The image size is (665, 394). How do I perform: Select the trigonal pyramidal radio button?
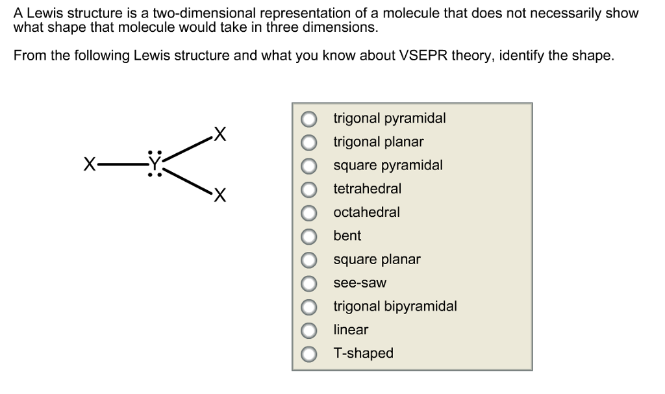coord(308,118)
